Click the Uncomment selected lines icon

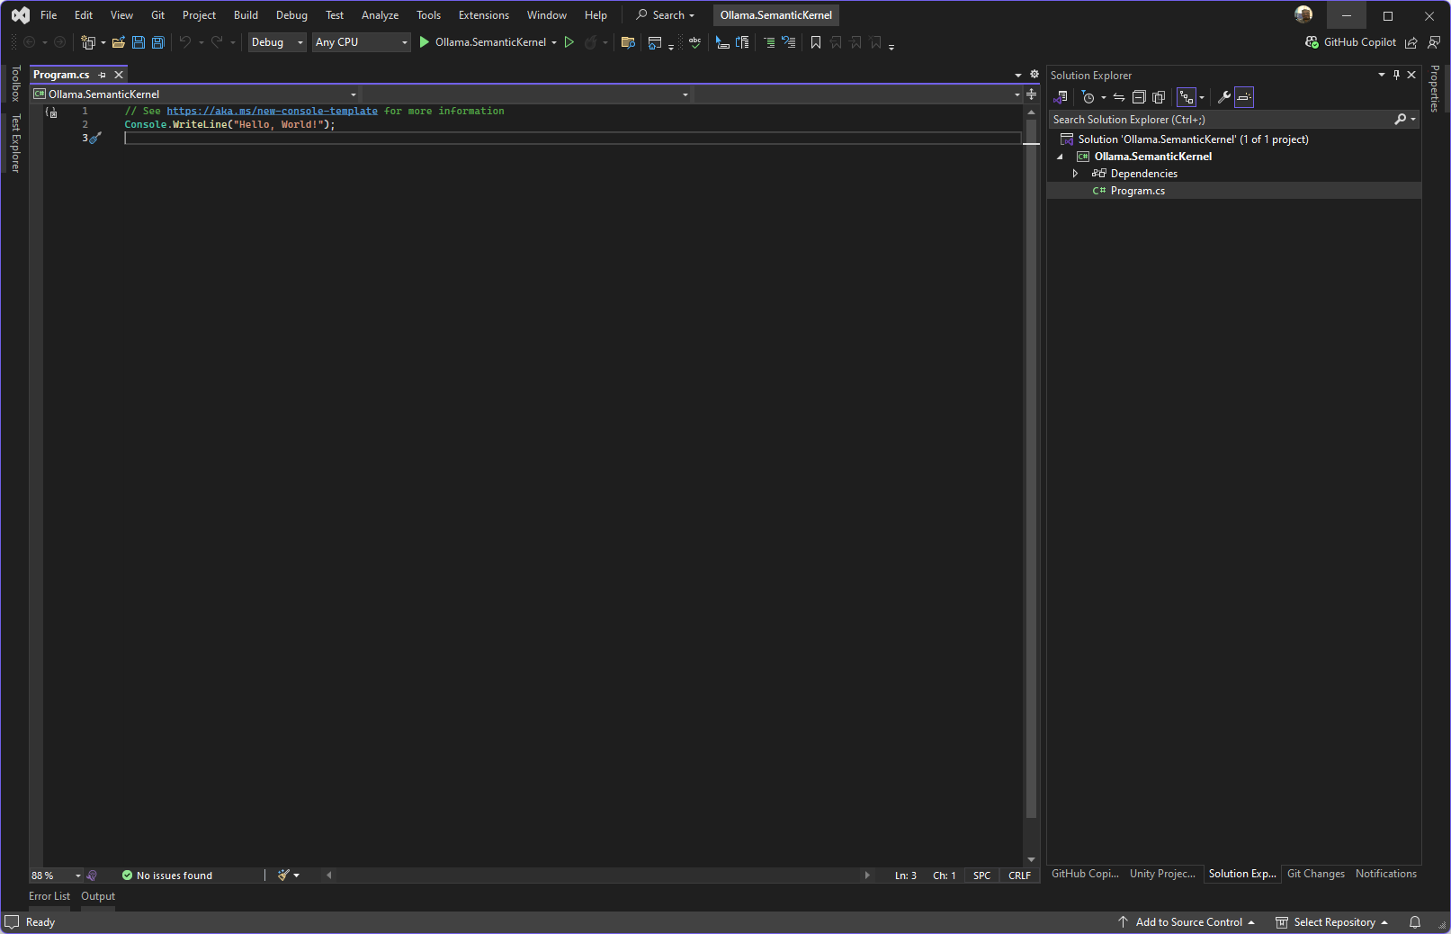coord(789,42)
